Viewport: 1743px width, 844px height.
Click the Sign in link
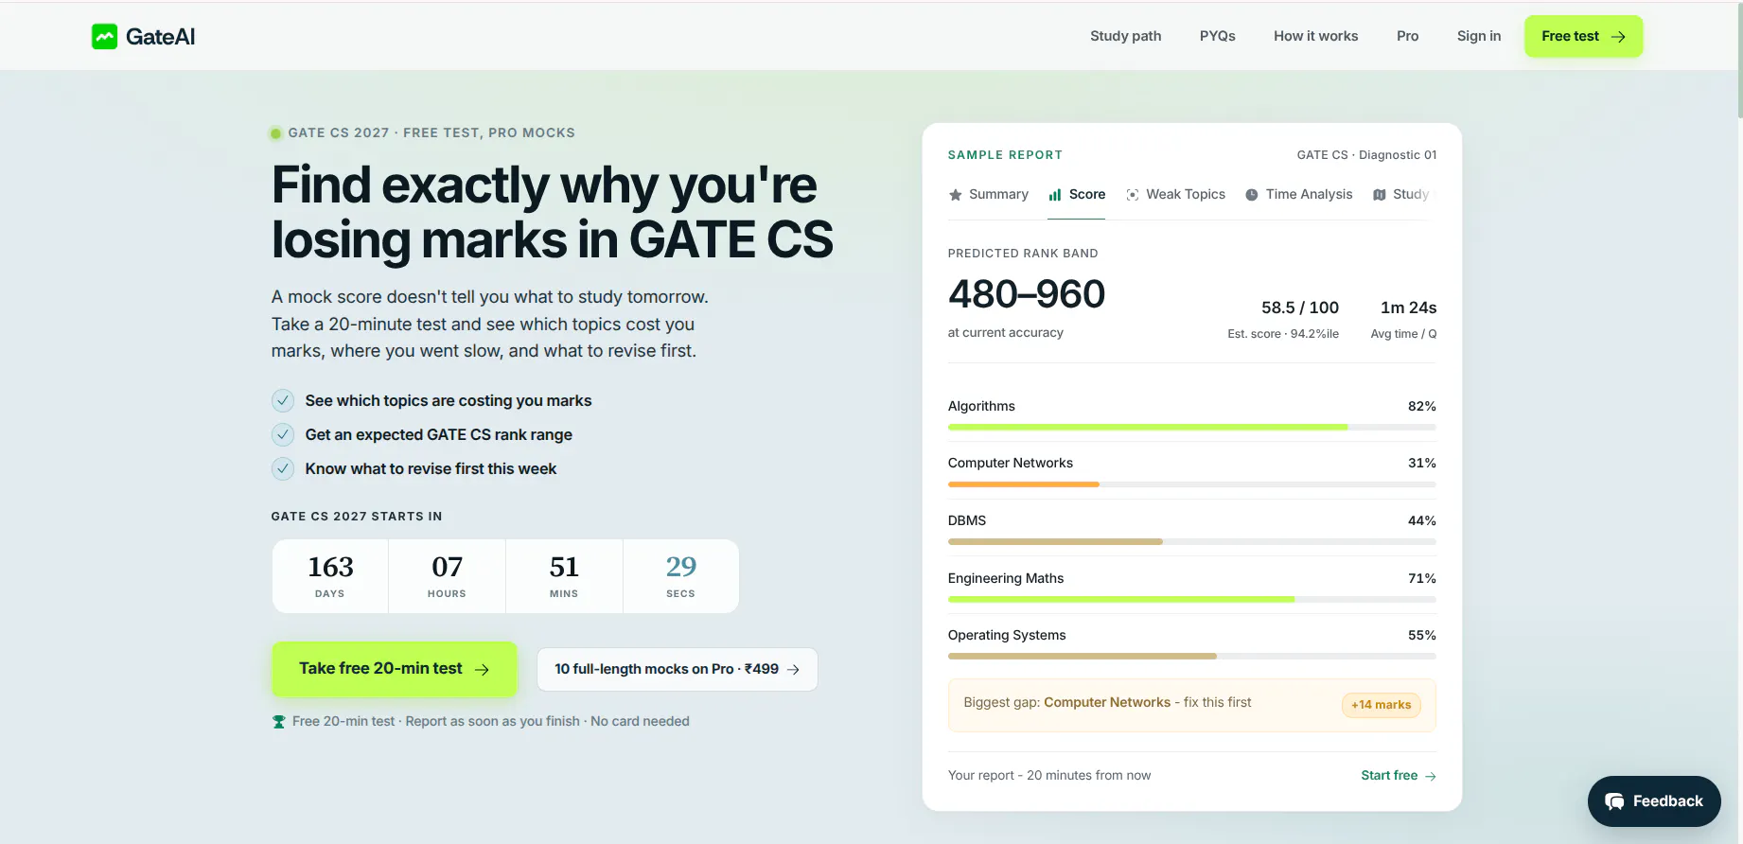[1478, 36]
